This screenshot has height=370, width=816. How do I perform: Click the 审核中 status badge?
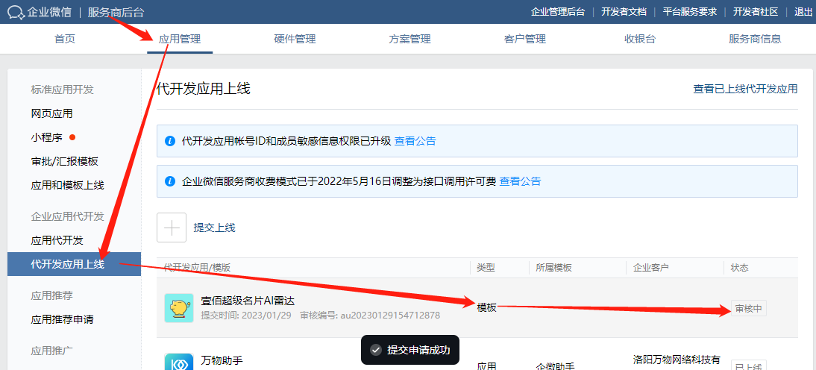749,308
